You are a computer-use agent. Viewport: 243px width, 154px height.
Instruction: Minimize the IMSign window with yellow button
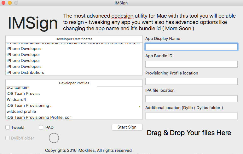pyautogui.click(x=10, y=3)
